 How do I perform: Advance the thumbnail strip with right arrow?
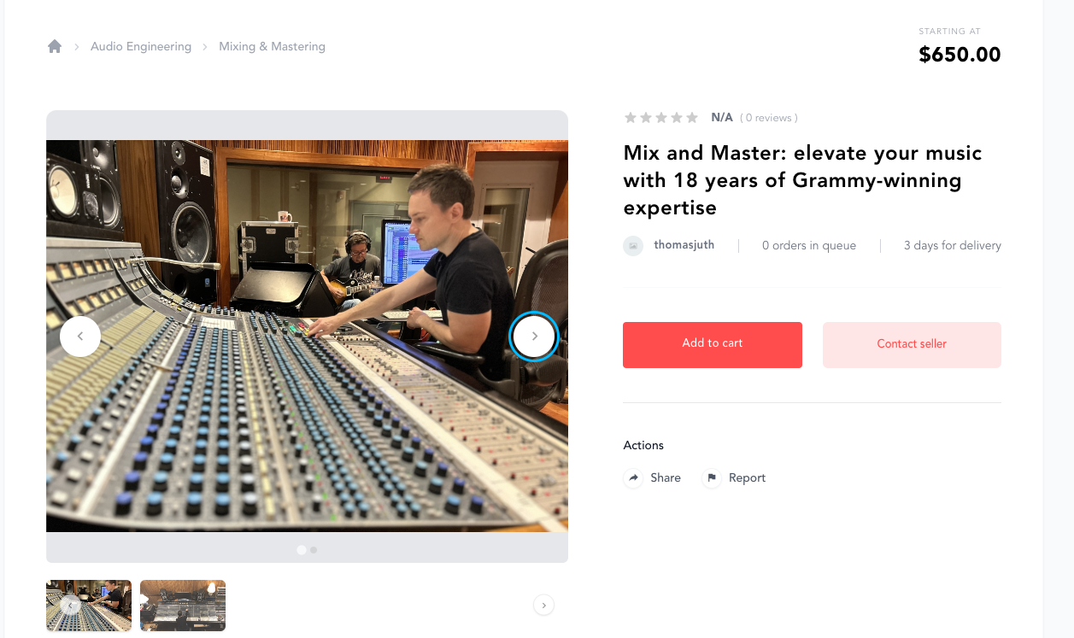543,606
